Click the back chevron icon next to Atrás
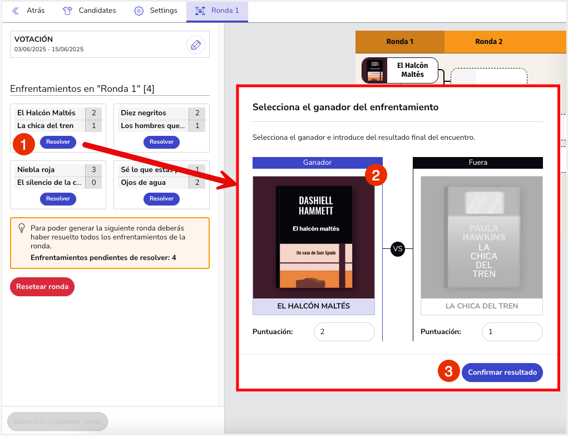The image size is (568, 436). pos(16,11)
